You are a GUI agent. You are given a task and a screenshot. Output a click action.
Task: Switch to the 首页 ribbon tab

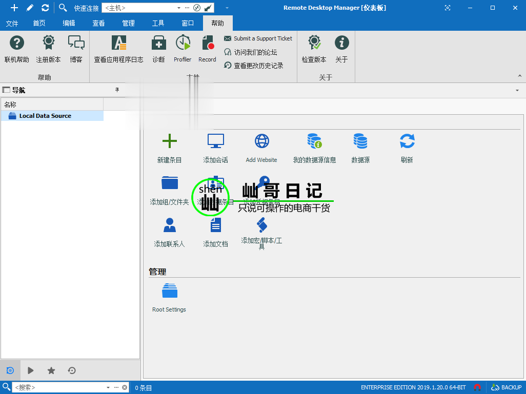39,23
